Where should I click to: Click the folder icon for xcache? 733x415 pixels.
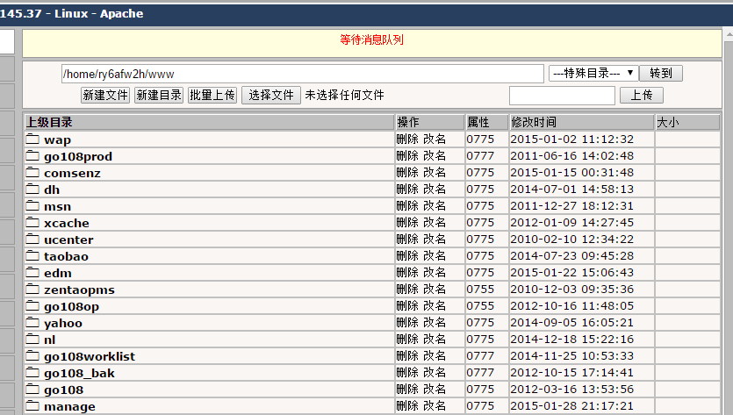coord(32,223)
